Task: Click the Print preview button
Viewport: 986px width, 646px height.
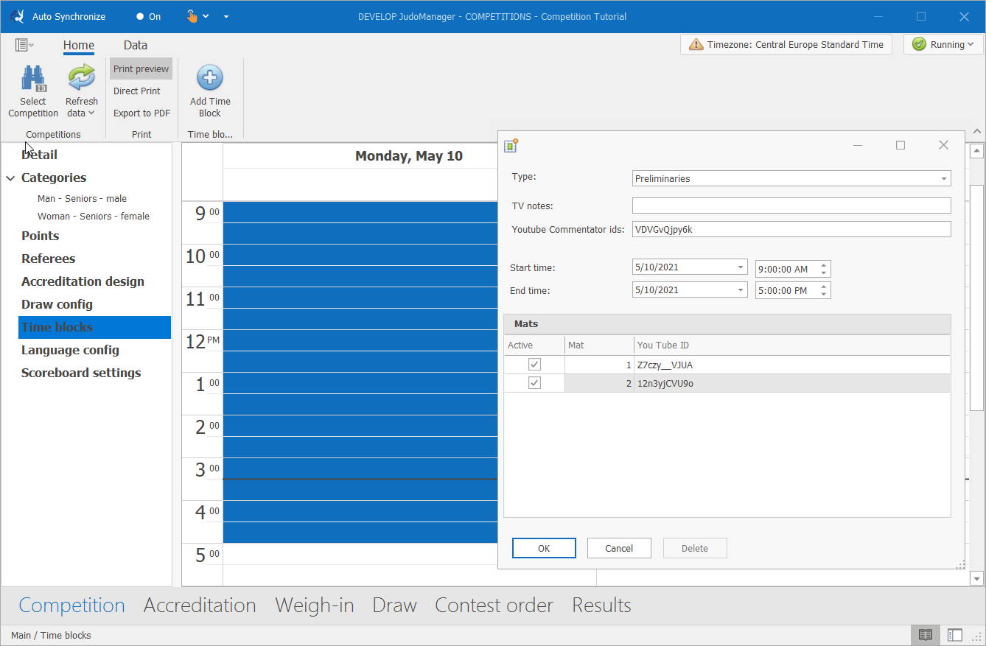Action: (141, 69)
